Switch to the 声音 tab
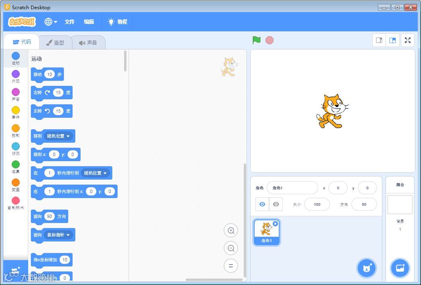421x285 pixels. (x=88, y=43)
